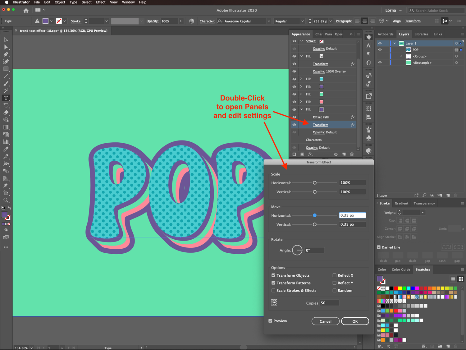Image resolution: width=466 pixels, height=350 pixels.
Task: Select the Paintbrush tool
Action: [6, 84]
